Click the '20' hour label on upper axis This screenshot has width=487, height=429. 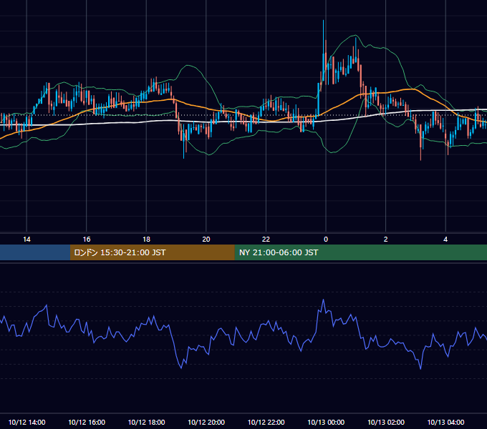[x=206, y=240]
